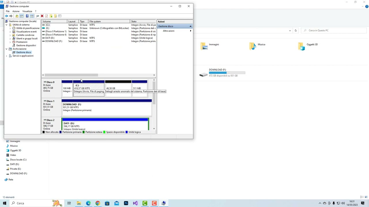Image resolution: width=369 pixels, height=207 pixels.
Task: Collapse the Gestione disco actions section
Action: click(190, 26)
